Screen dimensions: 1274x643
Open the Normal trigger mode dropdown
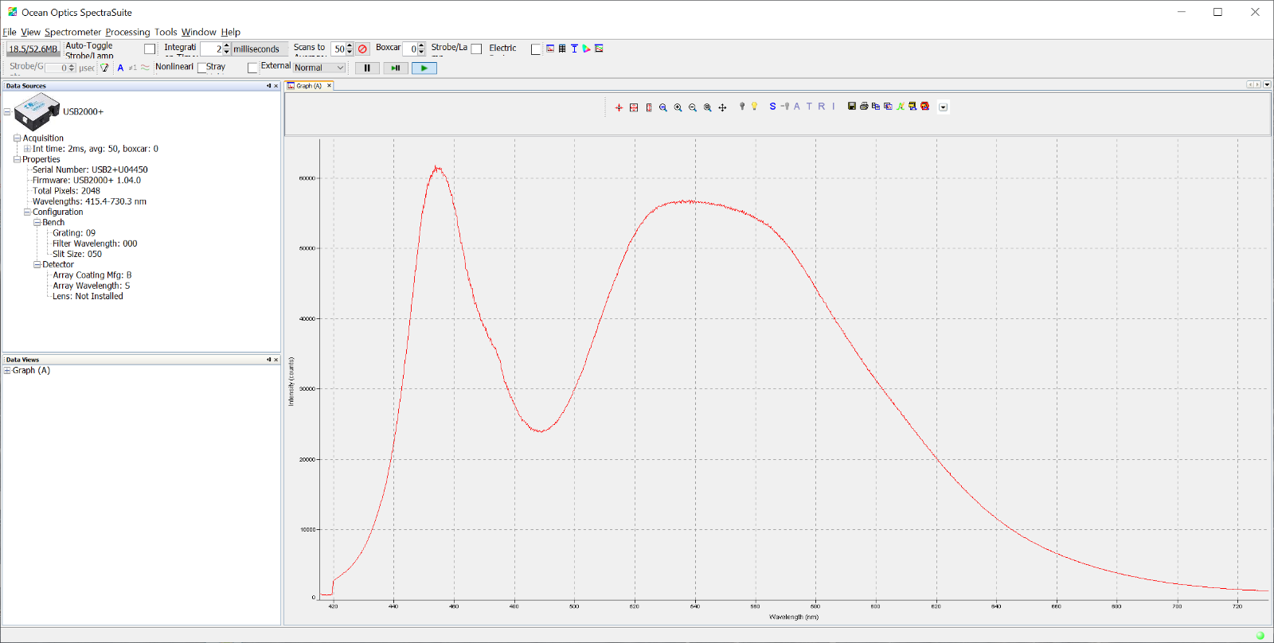[319, 68]
